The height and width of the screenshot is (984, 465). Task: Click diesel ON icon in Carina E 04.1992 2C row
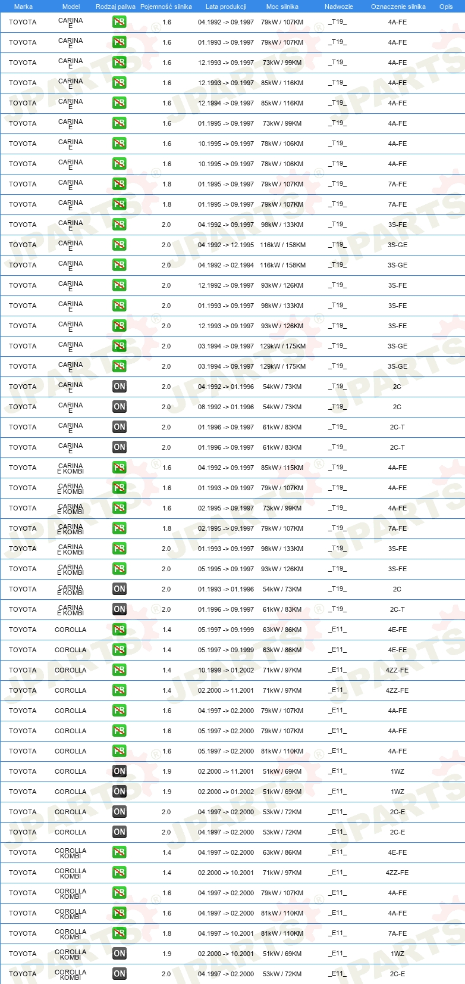point(120,387)
